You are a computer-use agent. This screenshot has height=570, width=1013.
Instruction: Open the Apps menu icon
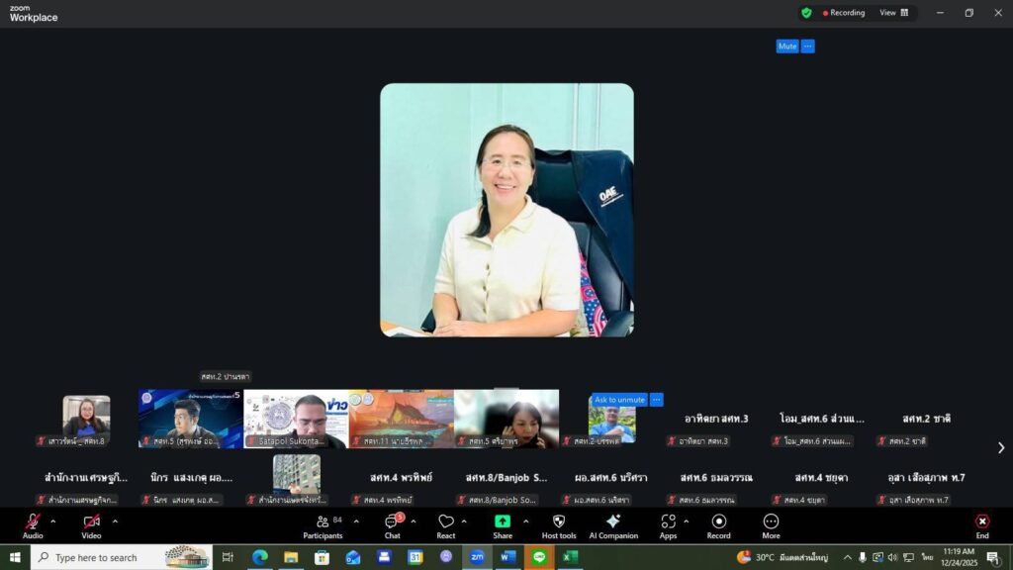point(668,522)
